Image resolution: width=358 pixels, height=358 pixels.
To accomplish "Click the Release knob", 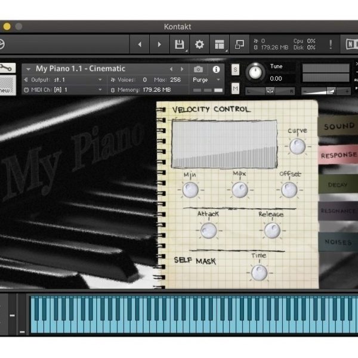I will [272, 230].
